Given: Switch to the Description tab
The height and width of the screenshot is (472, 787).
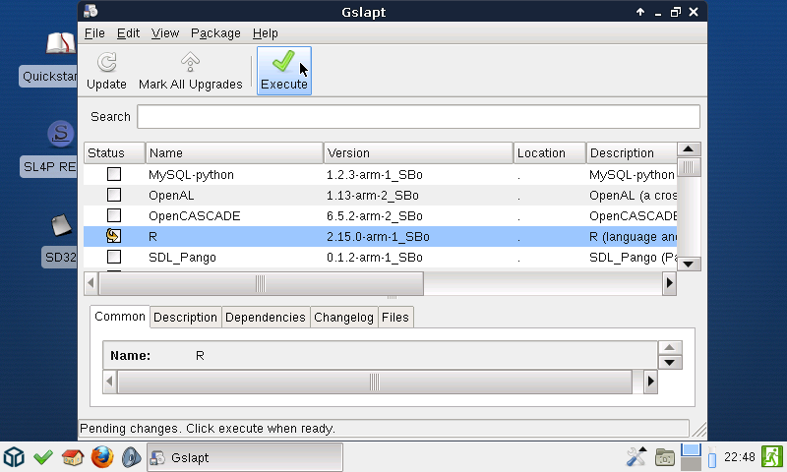Looking at the screenshot, I should click(x=185, y=317).
